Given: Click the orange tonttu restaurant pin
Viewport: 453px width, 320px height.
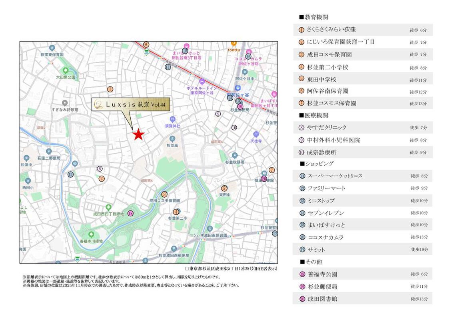Looking at the screenshot, I should click(234, 43).
